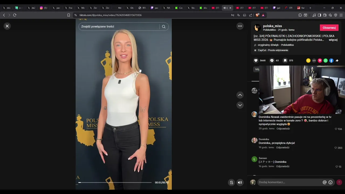This screenshot has height=194, width=345.
Task: Open new browser tab with plus
Action: click(x=310, y=8)
